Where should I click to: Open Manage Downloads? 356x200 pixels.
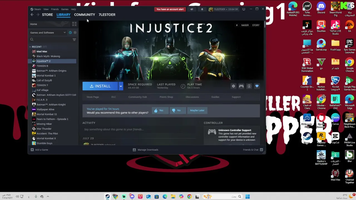pos(145,150)
